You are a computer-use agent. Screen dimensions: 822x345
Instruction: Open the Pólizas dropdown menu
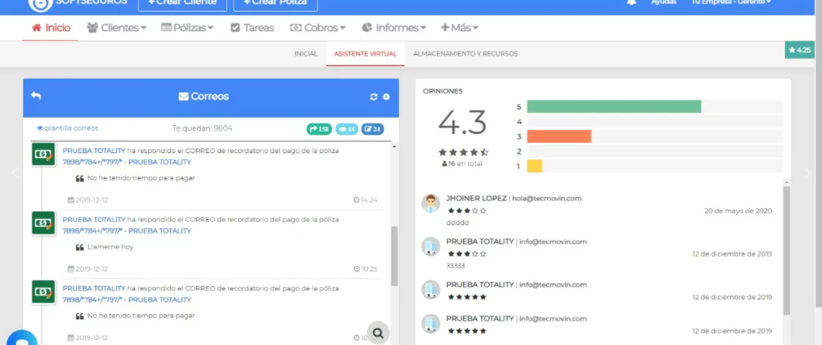click(x=187, y=28)
